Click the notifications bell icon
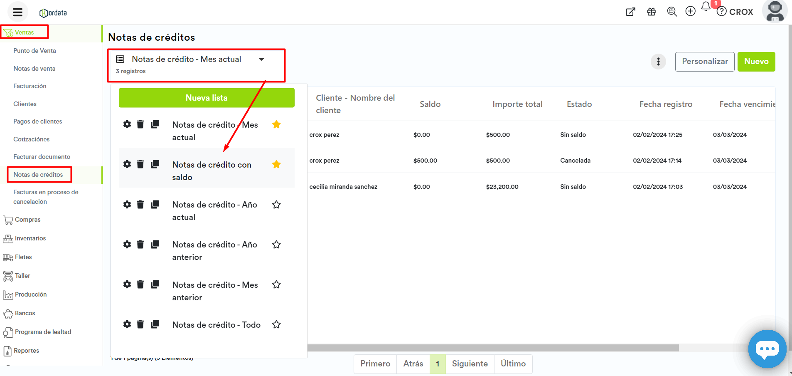 (706, 7)
